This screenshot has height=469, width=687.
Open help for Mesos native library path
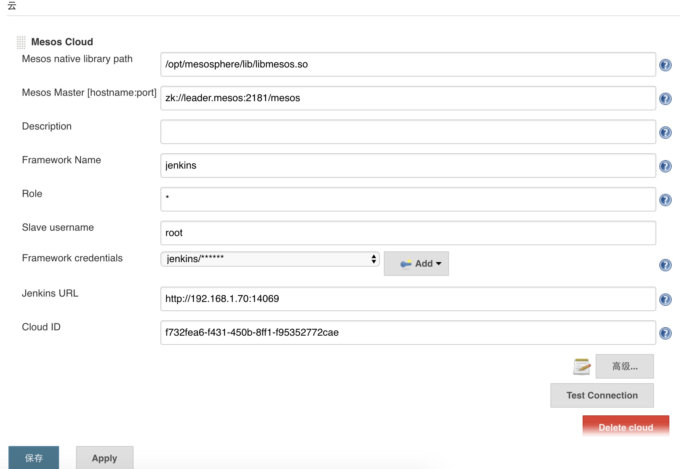click(665, 65)
